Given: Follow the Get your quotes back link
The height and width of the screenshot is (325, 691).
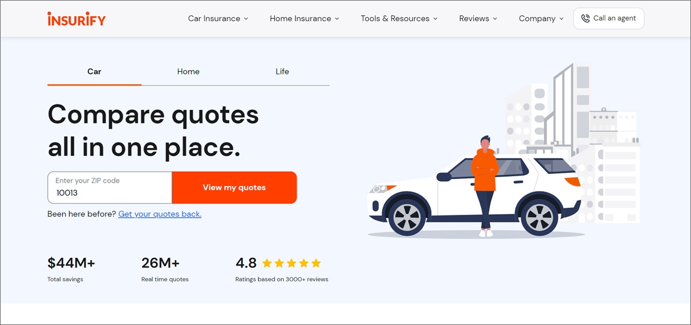Looking at the screenshot, I should point(160,214).
